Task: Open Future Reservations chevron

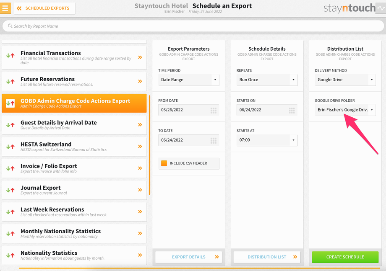Action: (140, 81)
